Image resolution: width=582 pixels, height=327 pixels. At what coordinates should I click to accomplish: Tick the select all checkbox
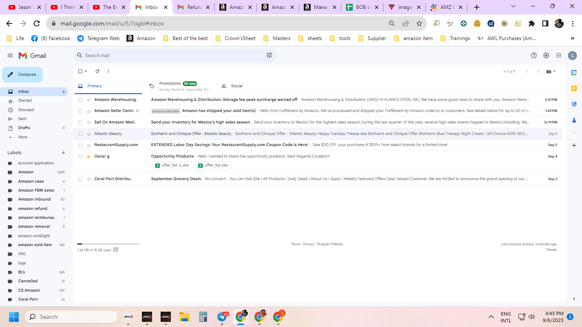click(x=80, y=72)
